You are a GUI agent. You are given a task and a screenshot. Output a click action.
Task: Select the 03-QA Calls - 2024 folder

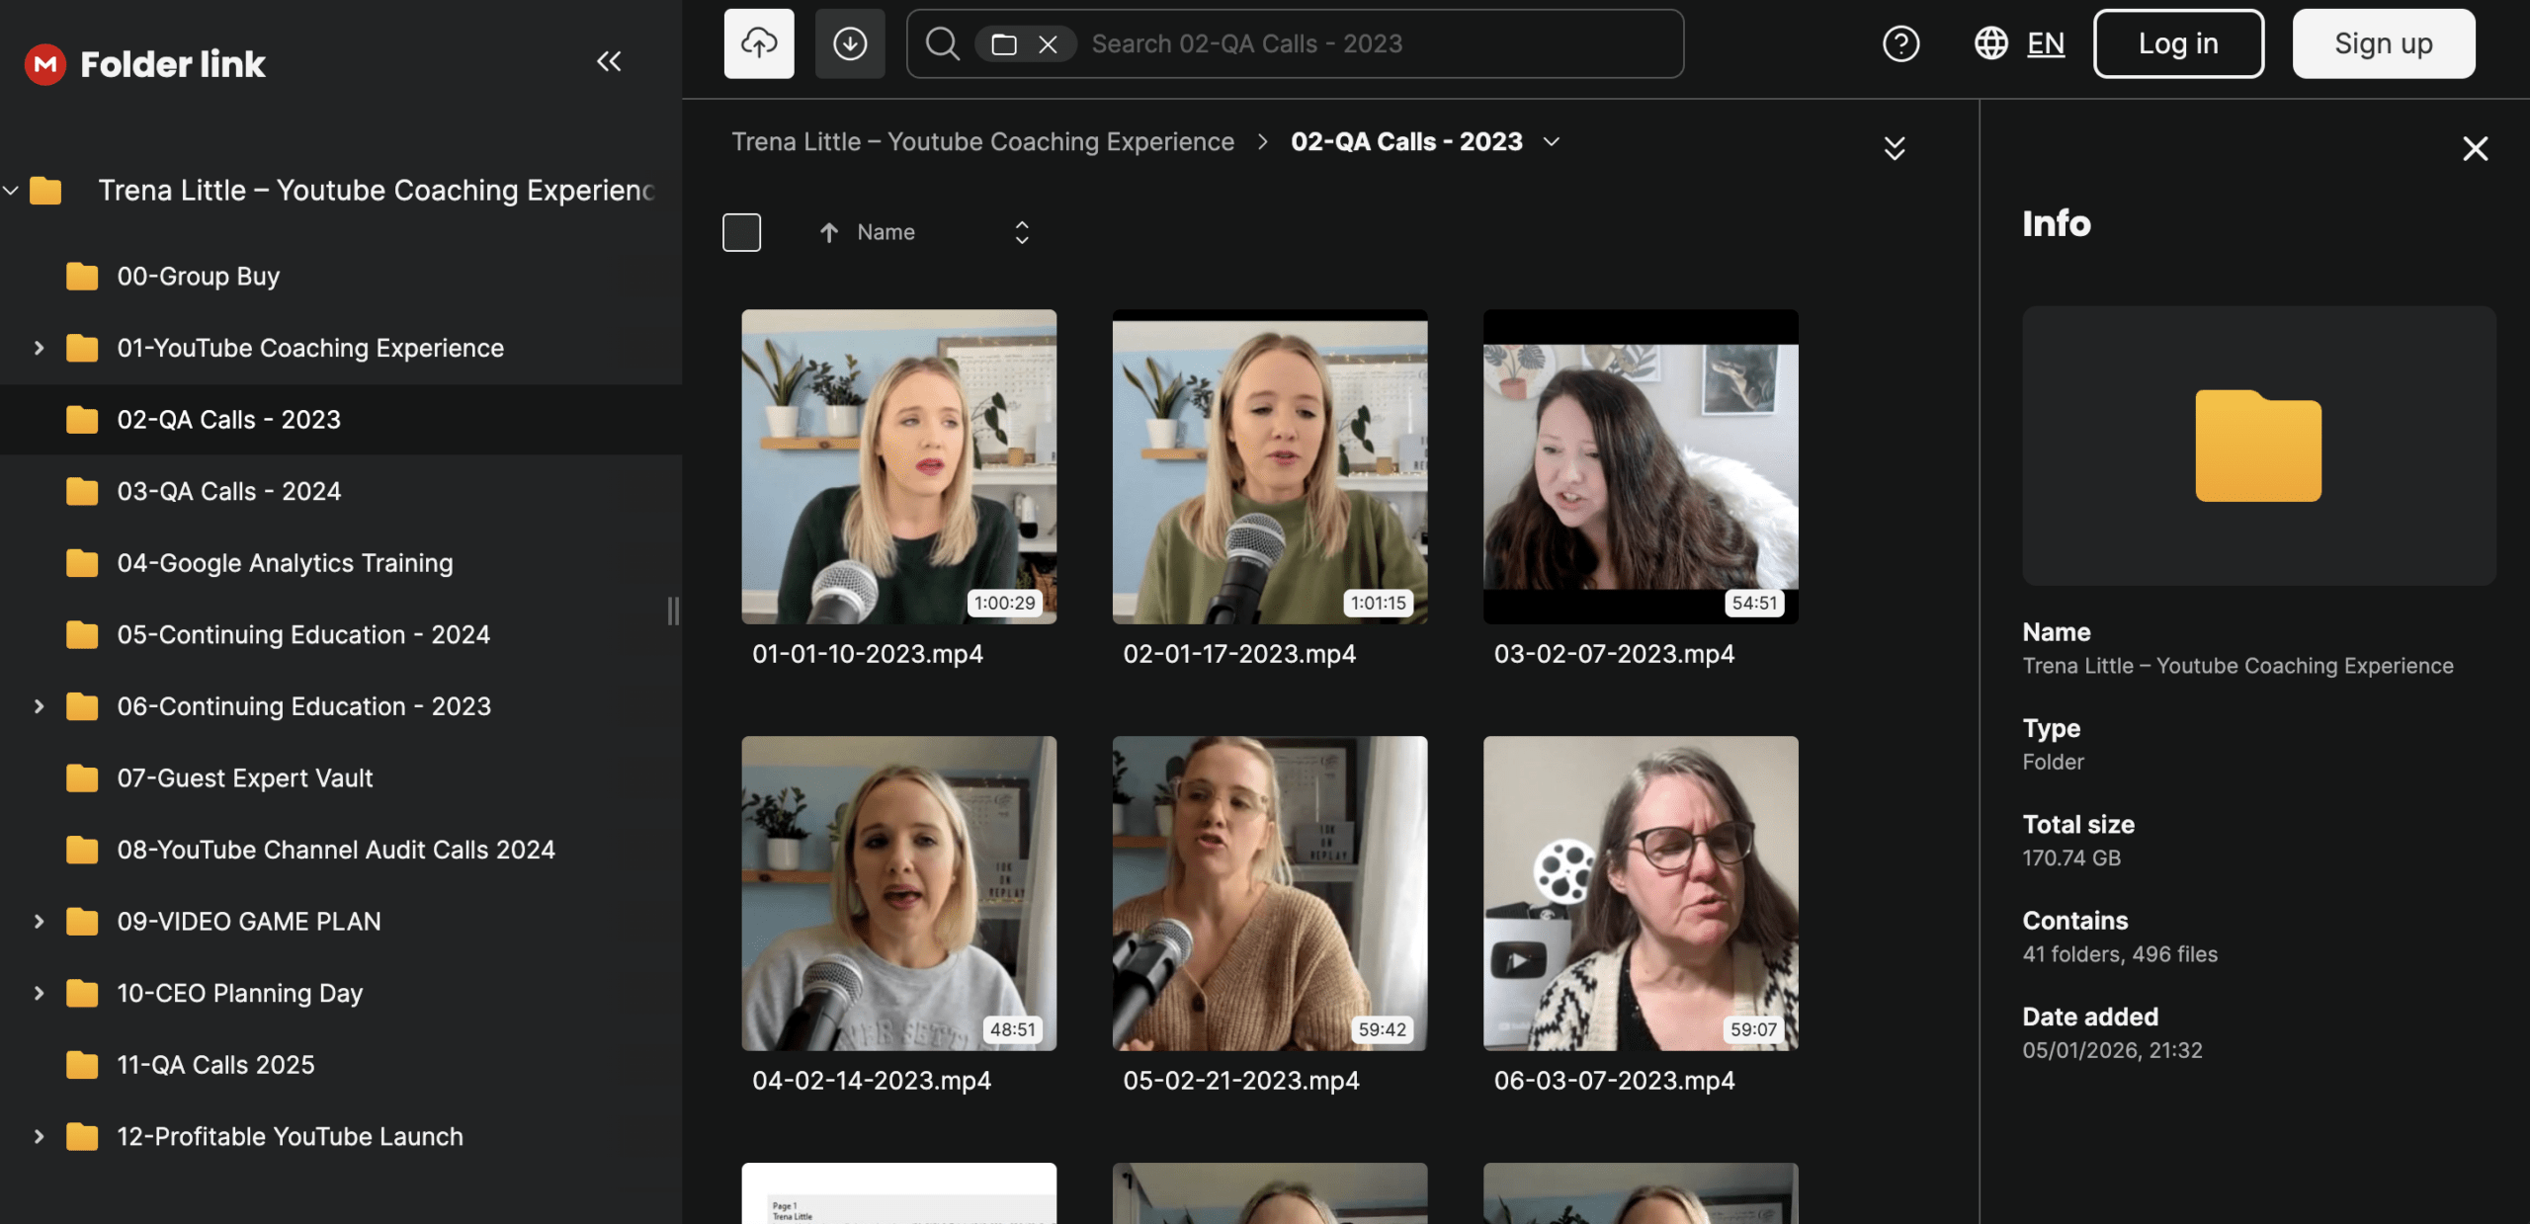pyautogui.click(x=228, y=491)
